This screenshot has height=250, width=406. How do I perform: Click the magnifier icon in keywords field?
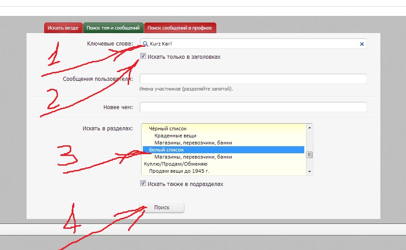(145, 44)
